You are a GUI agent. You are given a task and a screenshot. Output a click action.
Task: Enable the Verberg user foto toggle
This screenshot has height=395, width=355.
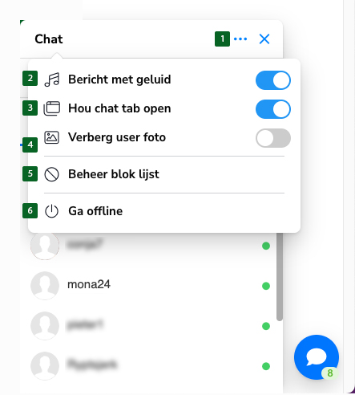[273, 138]
